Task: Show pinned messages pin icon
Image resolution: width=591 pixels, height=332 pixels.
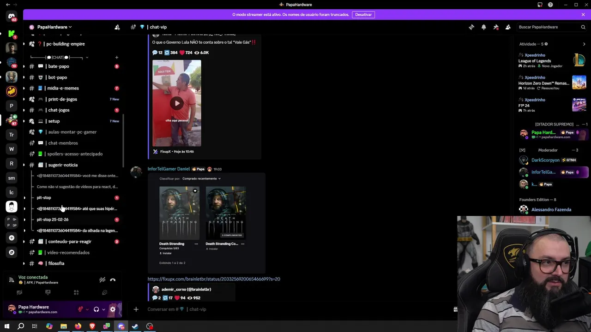Action: (x=496, y=27)
